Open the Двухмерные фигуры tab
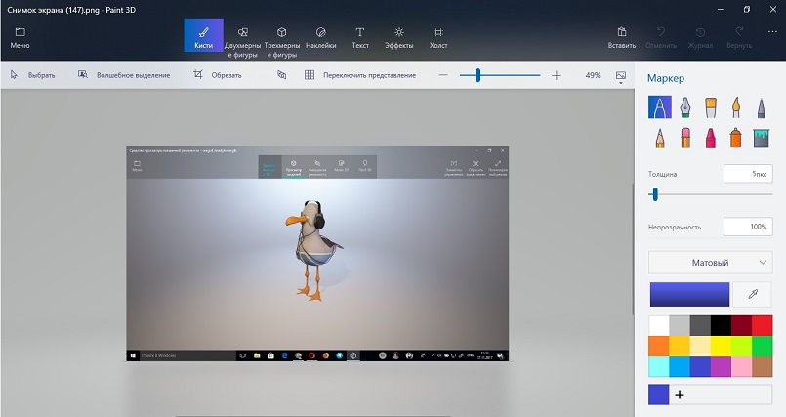This screenshot has height=417, width=786. click(x=242, y=40)
